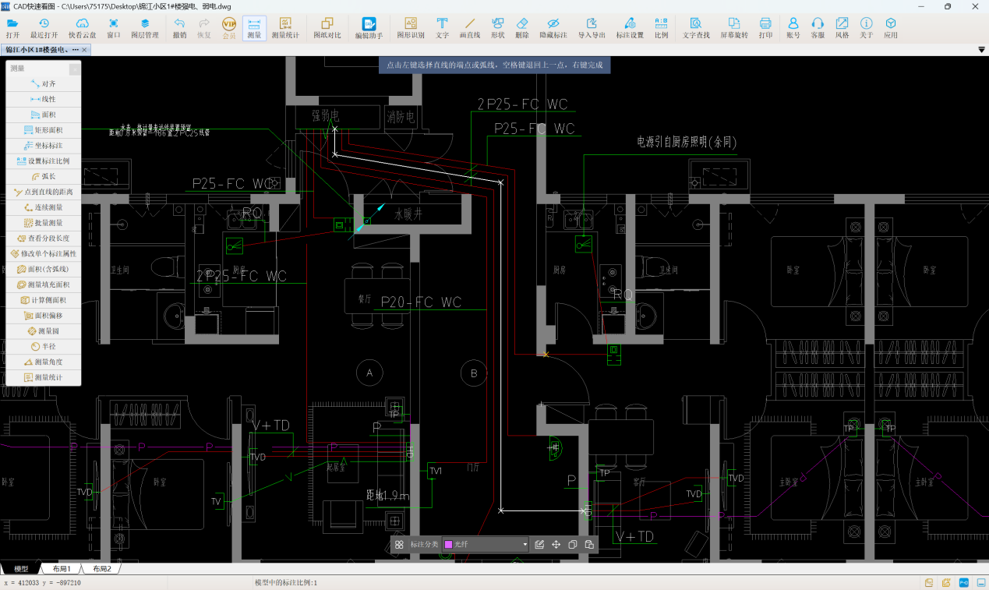Choose 测量填充面积 fill area
The height and width of the screenshot is (590, 989).
[x=44, y=284]
